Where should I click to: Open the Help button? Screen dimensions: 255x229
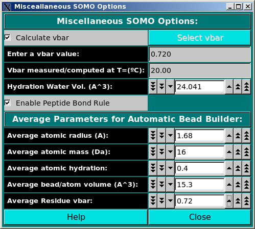76,217
